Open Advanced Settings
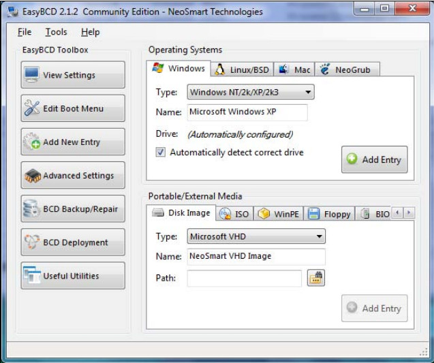434x363 pixels. 73,176
